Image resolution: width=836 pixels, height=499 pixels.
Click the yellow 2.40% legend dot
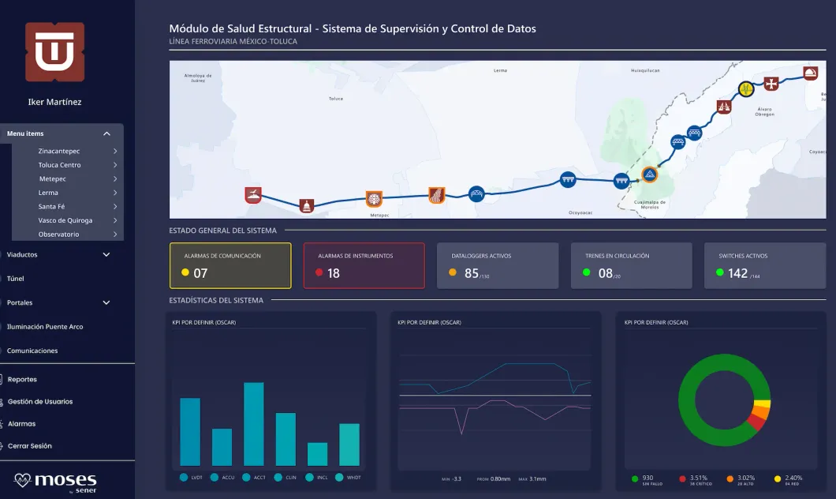pyautogui.click(x=778, y=478)
